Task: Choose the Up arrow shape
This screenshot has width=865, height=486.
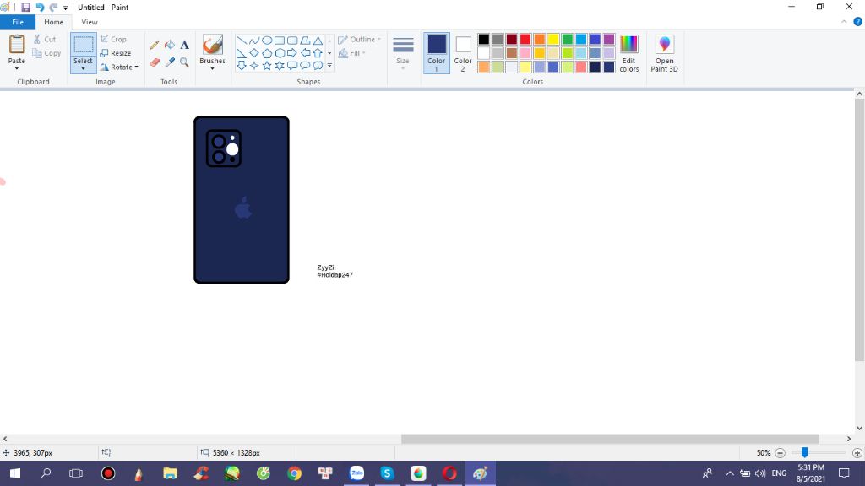Action: [x=318, y=53]
